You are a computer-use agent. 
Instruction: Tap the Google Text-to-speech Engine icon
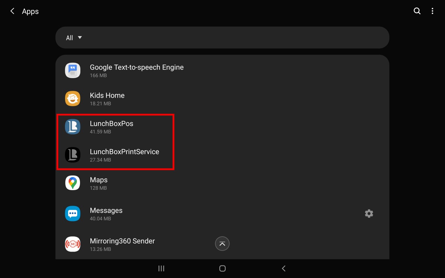(x=73, y=71)
